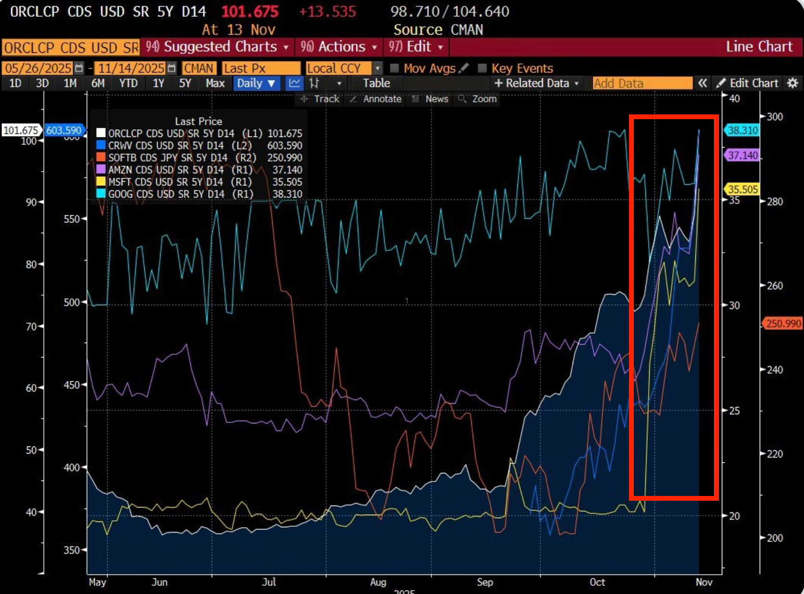
Task: Click the start date field 05/26/2025
Action: [38, 68]
